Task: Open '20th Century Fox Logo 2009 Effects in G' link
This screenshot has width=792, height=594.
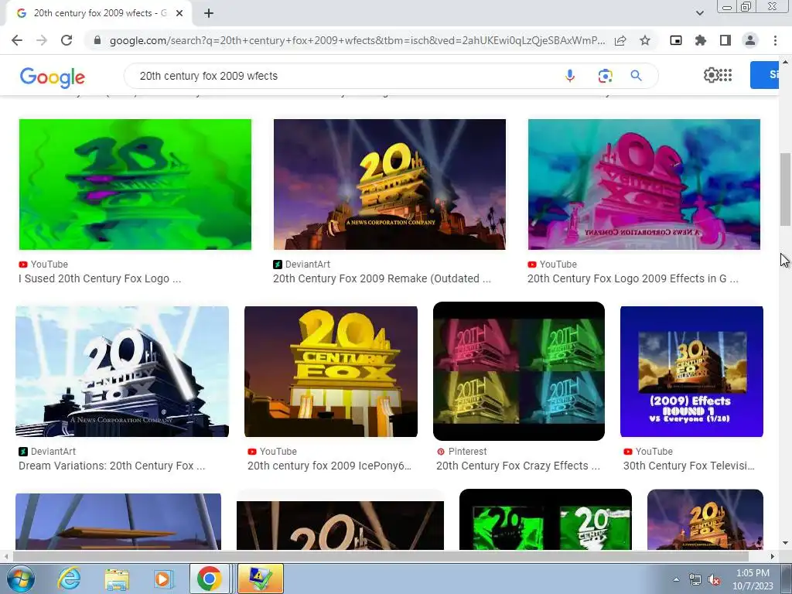Action: point(633,278)
